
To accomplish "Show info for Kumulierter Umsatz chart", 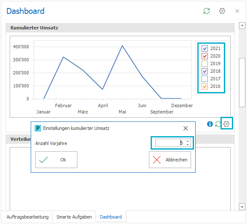I will (210, 124).
